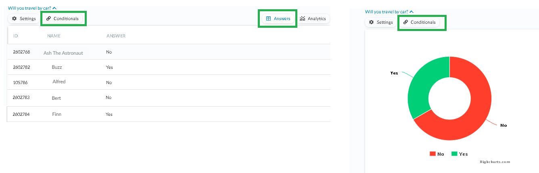
Task: Switch to the Analytics tab
Action: (313, 19)
